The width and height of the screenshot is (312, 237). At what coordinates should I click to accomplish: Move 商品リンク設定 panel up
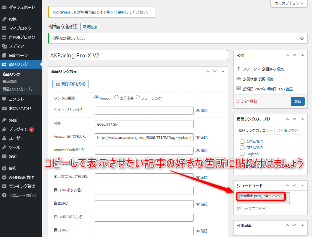(208, 71)
